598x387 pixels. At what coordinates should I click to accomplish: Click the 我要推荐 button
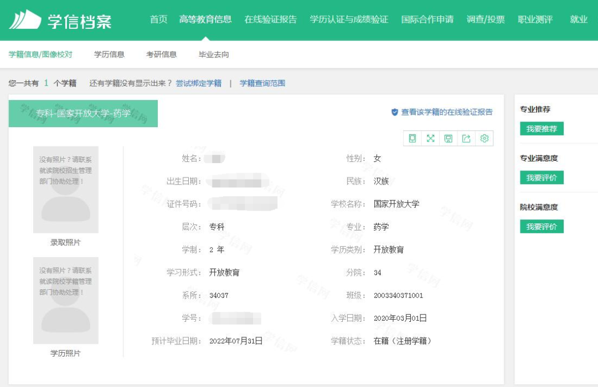[x=541, y=128]
